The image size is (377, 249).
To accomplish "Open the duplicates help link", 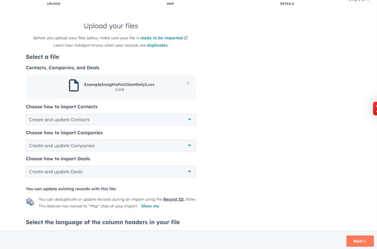I will pos(157,45).
